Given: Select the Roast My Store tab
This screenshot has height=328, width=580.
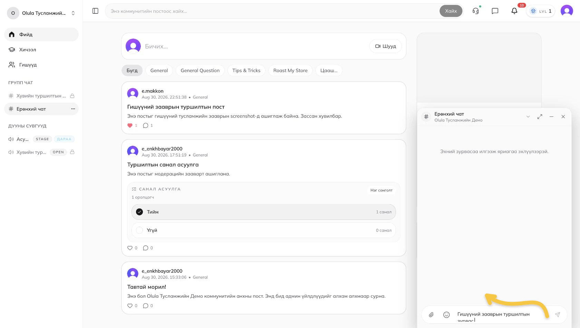Looking at the screenshot, I should (x=290, y=70).
